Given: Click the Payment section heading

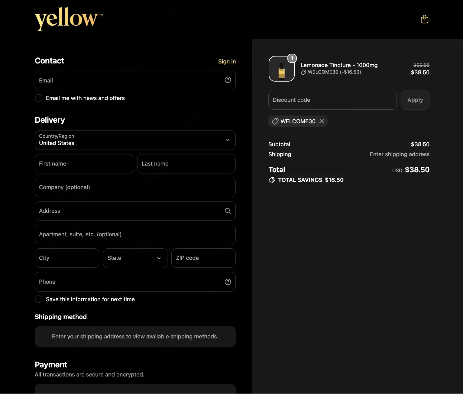Looking at the screenshot, I should [x=51, y=365].
